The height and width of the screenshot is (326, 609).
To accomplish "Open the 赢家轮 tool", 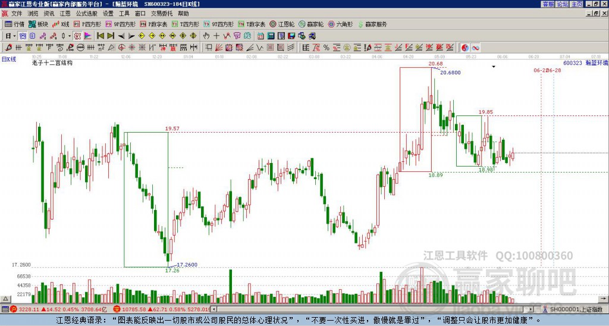I will pyautogui.click(x=311, y=24).
